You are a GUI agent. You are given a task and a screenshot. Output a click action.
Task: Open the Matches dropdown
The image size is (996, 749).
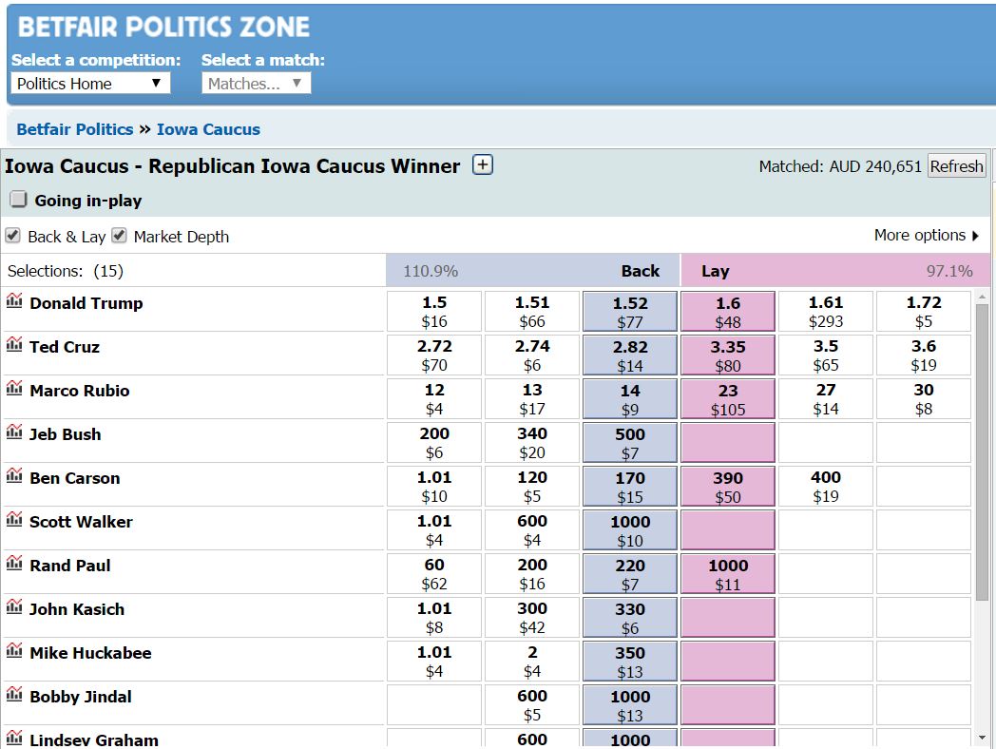click(256, 84)
